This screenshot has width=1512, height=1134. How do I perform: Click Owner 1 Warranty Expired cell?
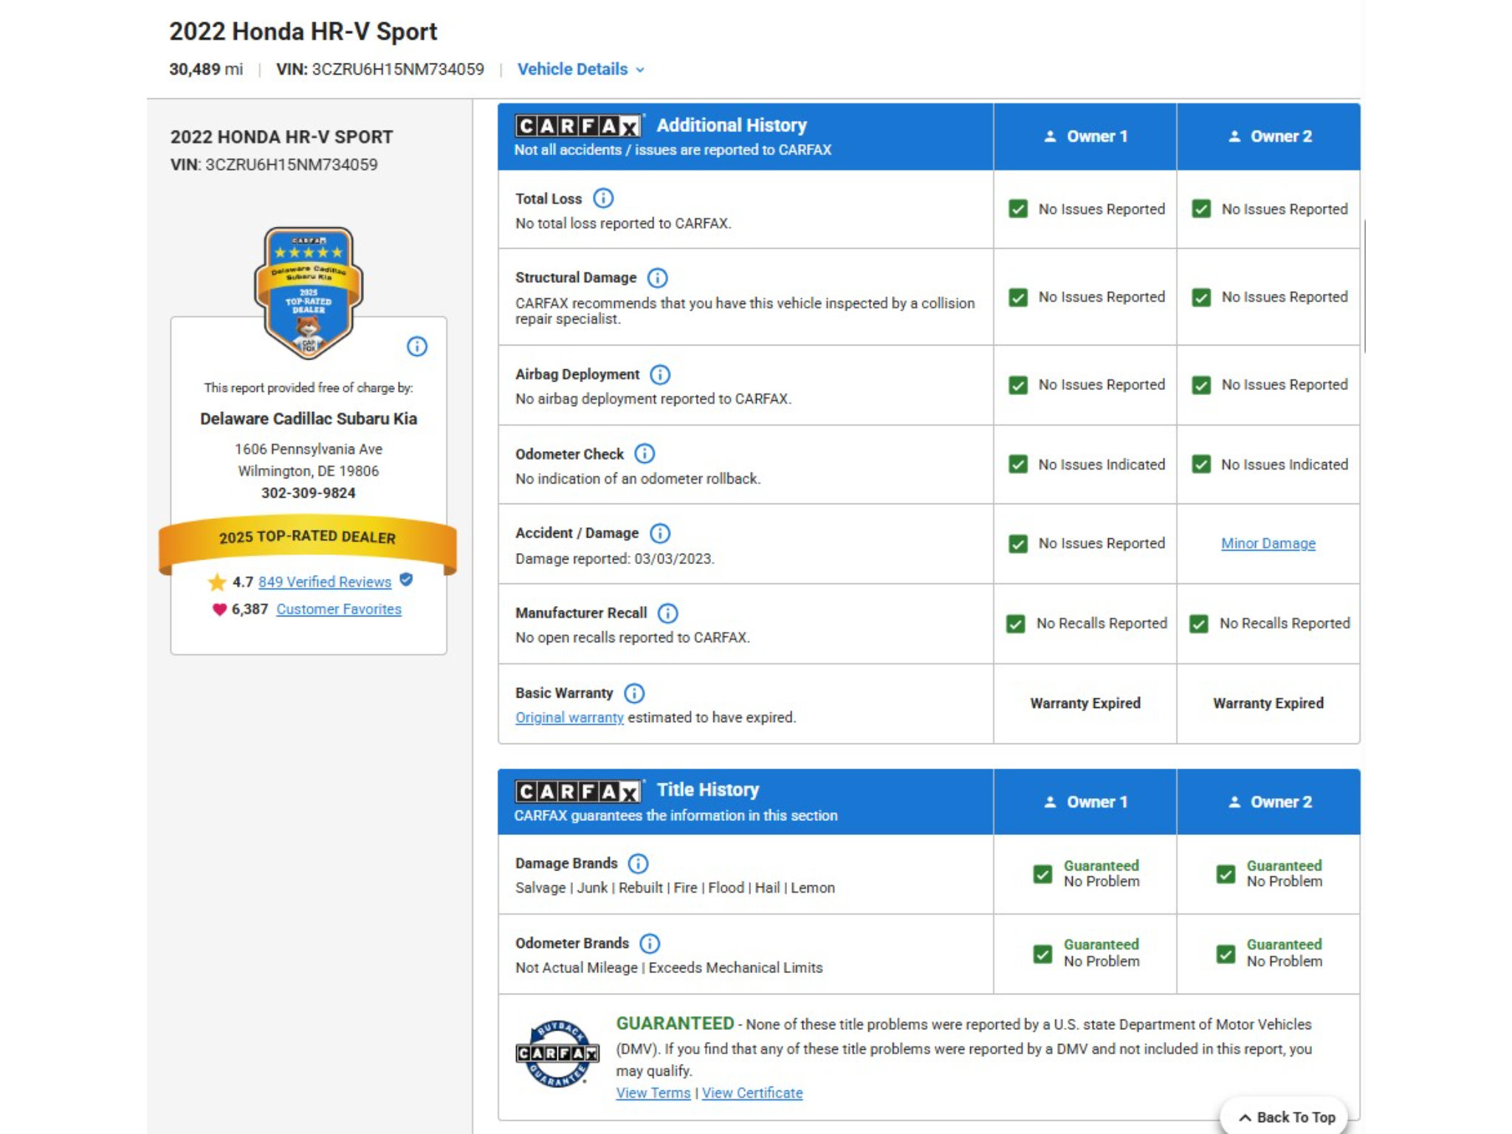(1085, 704)
